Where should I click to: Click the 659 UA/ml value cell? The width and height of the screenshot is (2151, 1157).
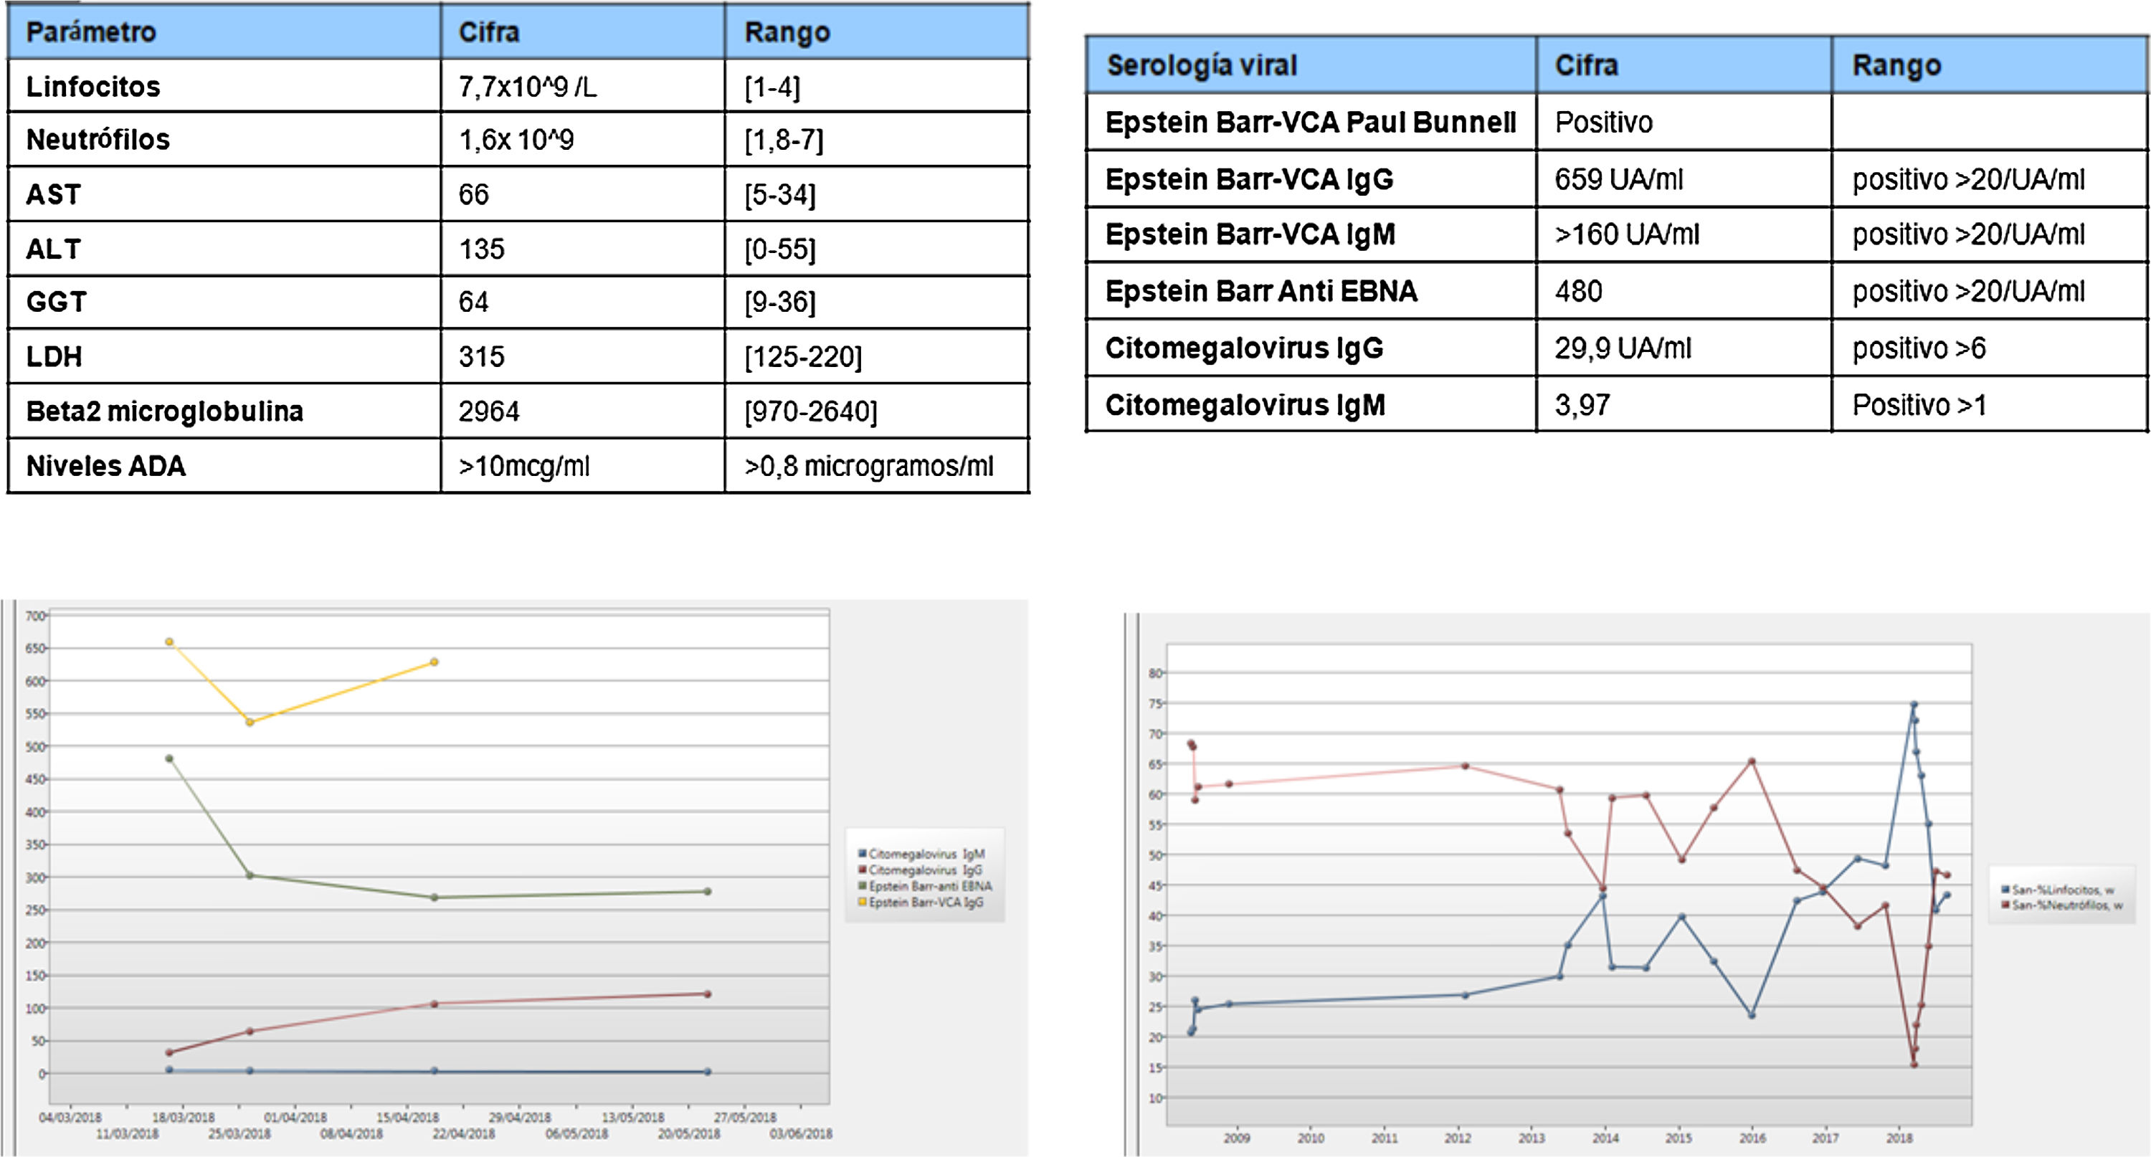pyautogui.click(x=1618, y=179)
